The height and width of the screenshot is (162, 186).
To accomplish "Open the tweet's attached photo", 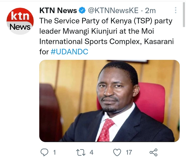I will pos(109,101).
